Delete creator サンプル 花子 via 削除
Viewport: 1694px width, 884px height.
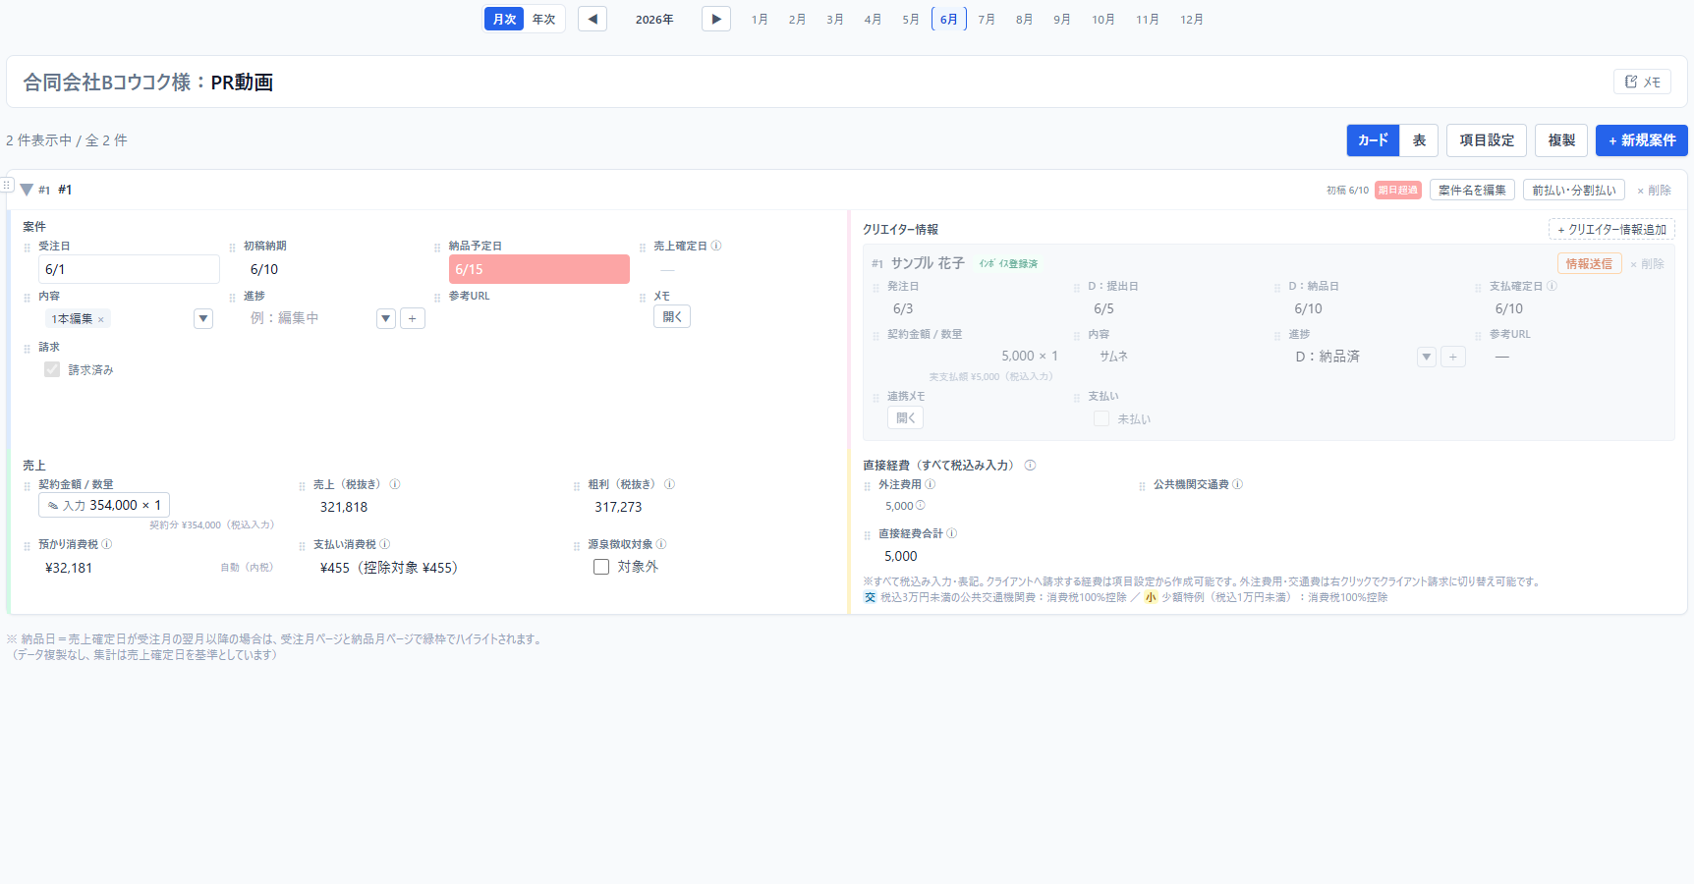[1647, 264]
